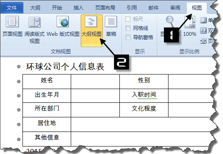This screenshot has width=223, height=154.
Task: Click the empty cell right of 姓名
Action: click(x=95, y=82)
